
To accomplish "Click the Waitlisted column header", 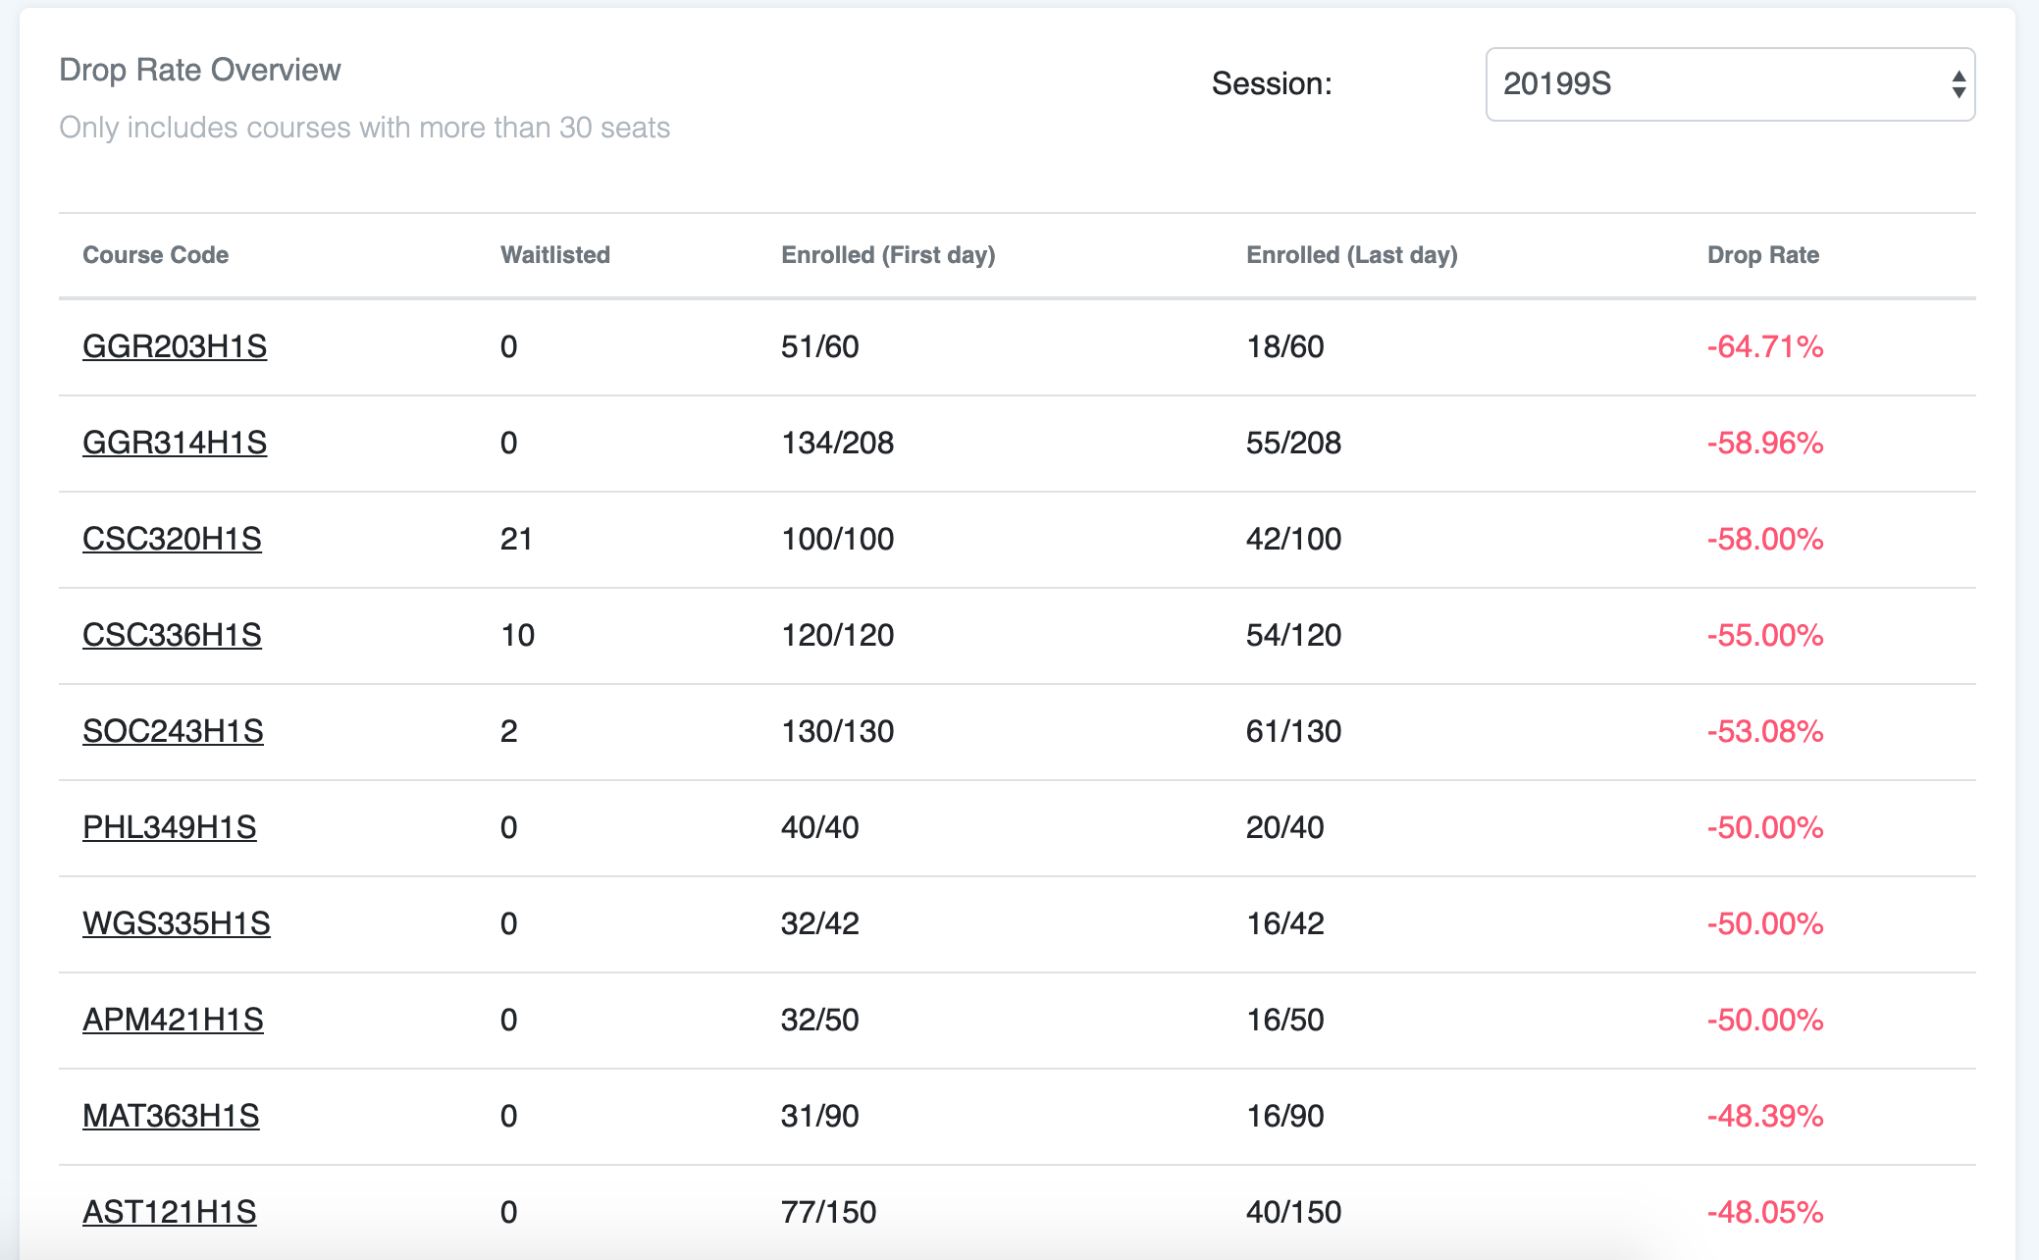I will click(x=554, y=255).
